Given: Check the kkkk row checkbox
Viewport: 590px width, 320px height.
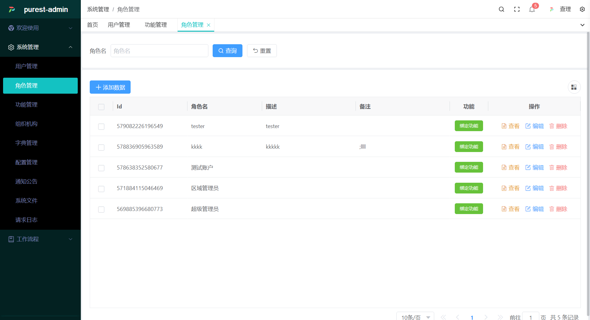Looking at the screenshot, I should point(101,147).
